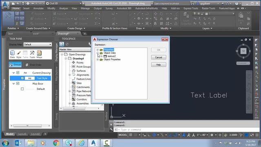The width and height of the screenshot is (261, 147).
Task: Select the Point Groups tree item
Action: pyautogui.click(x=84, y=67)
